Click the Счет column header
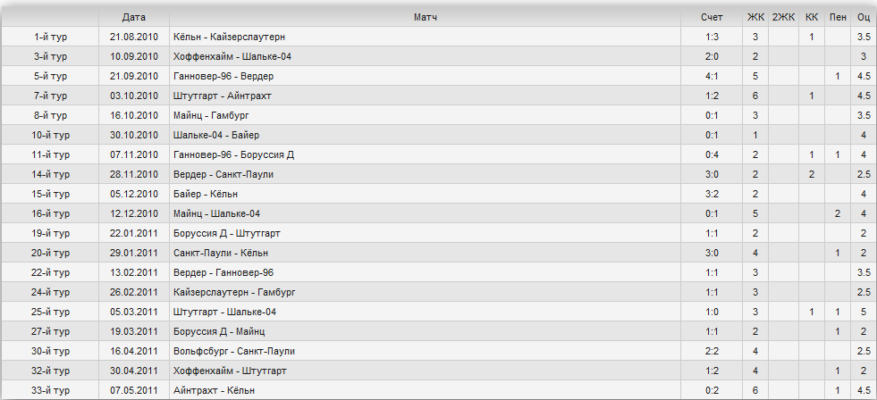This screenshot has height=400, width=877. [x=712, y=17]
